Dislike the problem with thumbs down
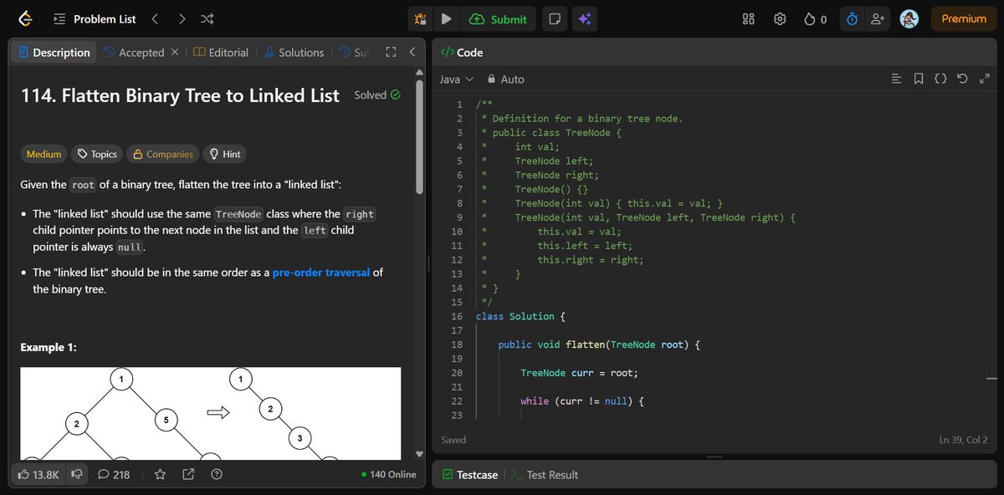This screenshot has height=495, width=1004. click(x=77, y=474)
